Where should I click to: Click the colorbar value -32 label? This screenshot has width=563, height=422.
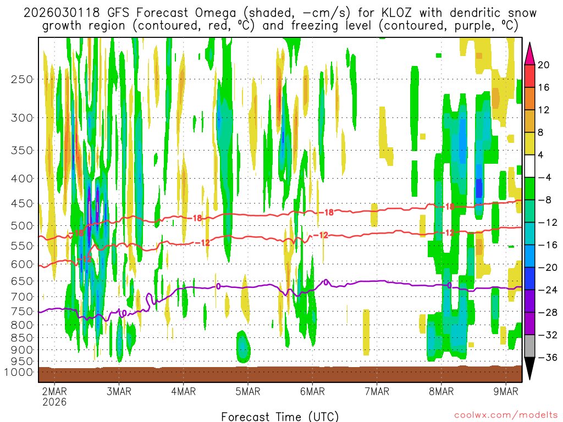[547, 335]
